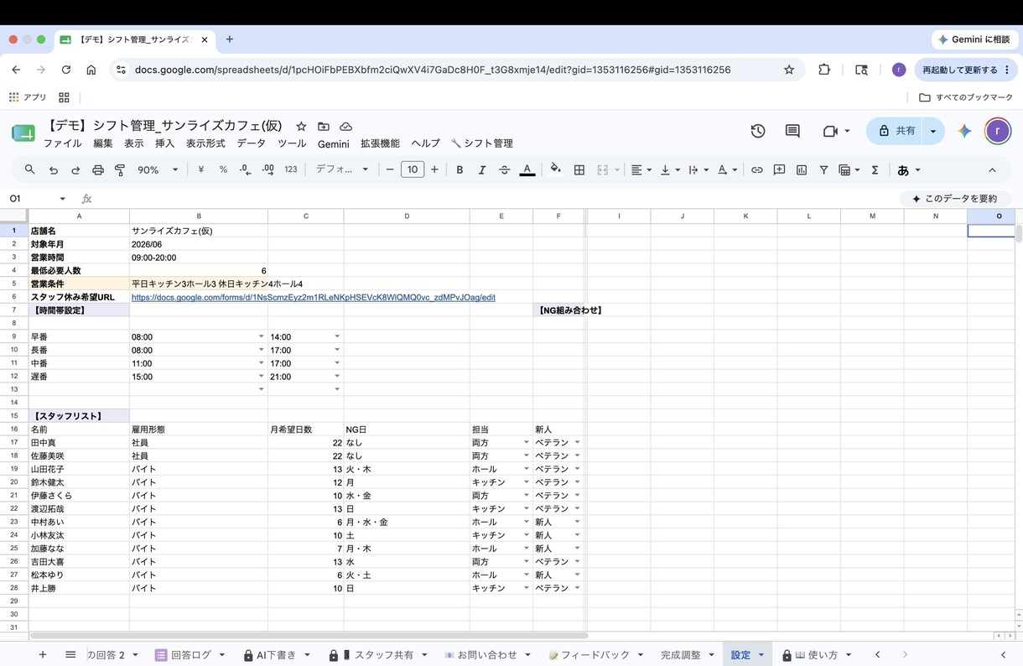Print the spreadsheet with printer icon
This screenshot has width=1023, height=666.
click(97, 169)
